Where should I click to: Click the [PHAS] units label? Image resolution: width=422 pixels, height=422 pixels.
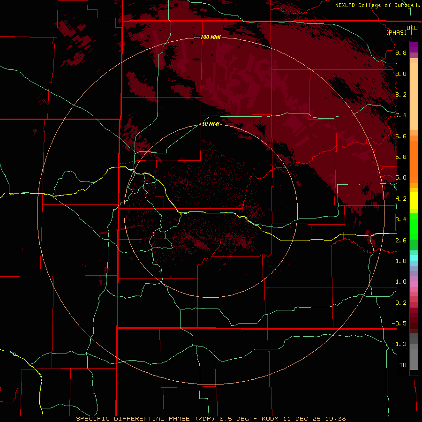(x=396, y=32)
